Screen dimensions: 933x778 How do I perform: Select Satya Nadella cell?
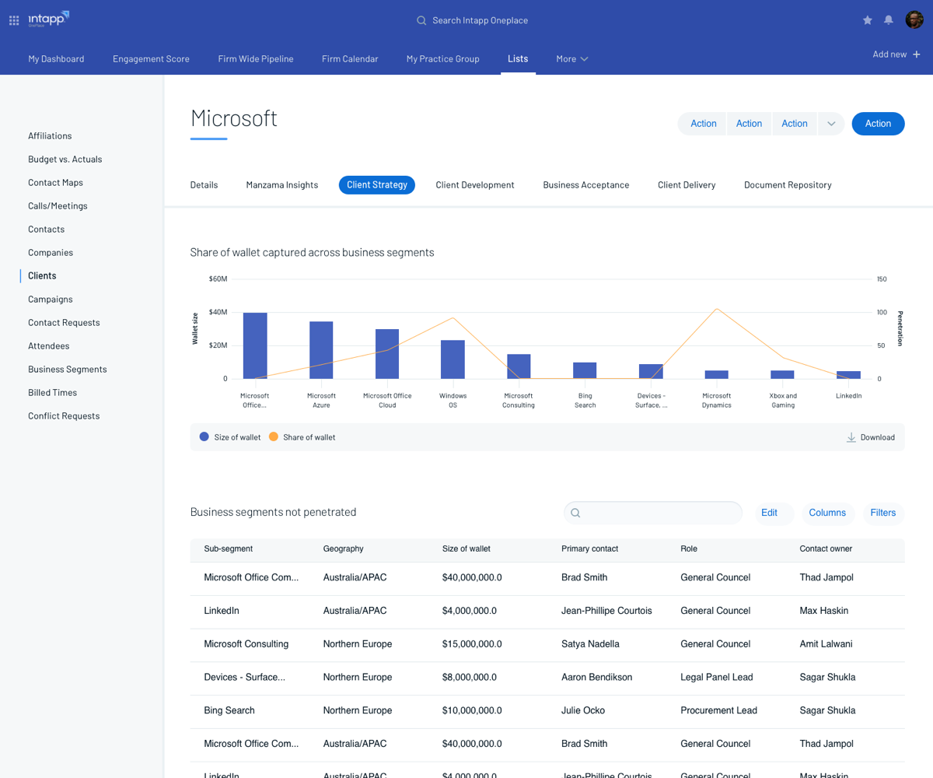point(590,644)
